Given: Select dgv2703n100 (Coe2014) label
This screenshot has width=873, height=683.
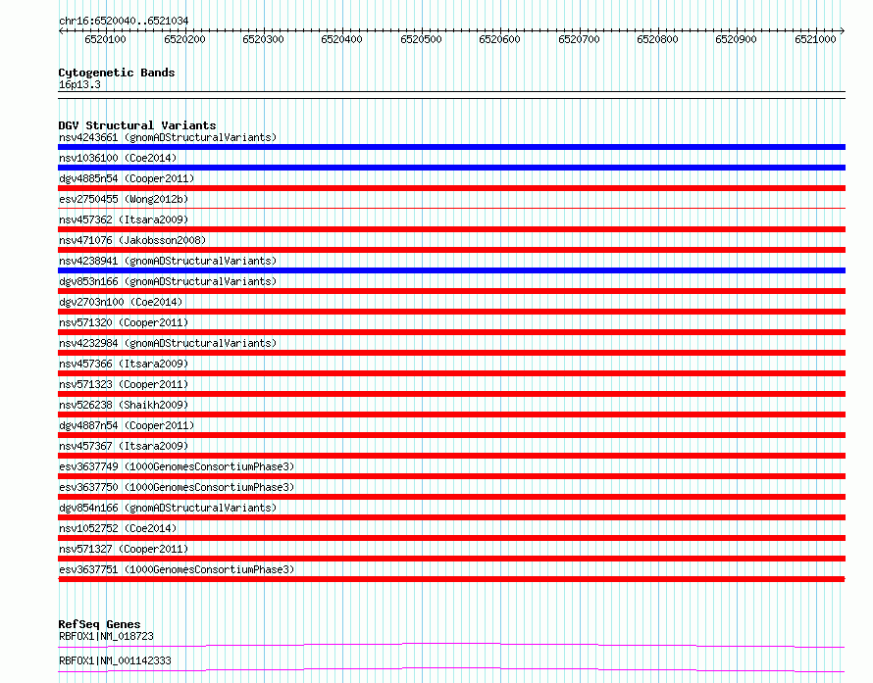Looking at the screenshot, I should [121, 302].
